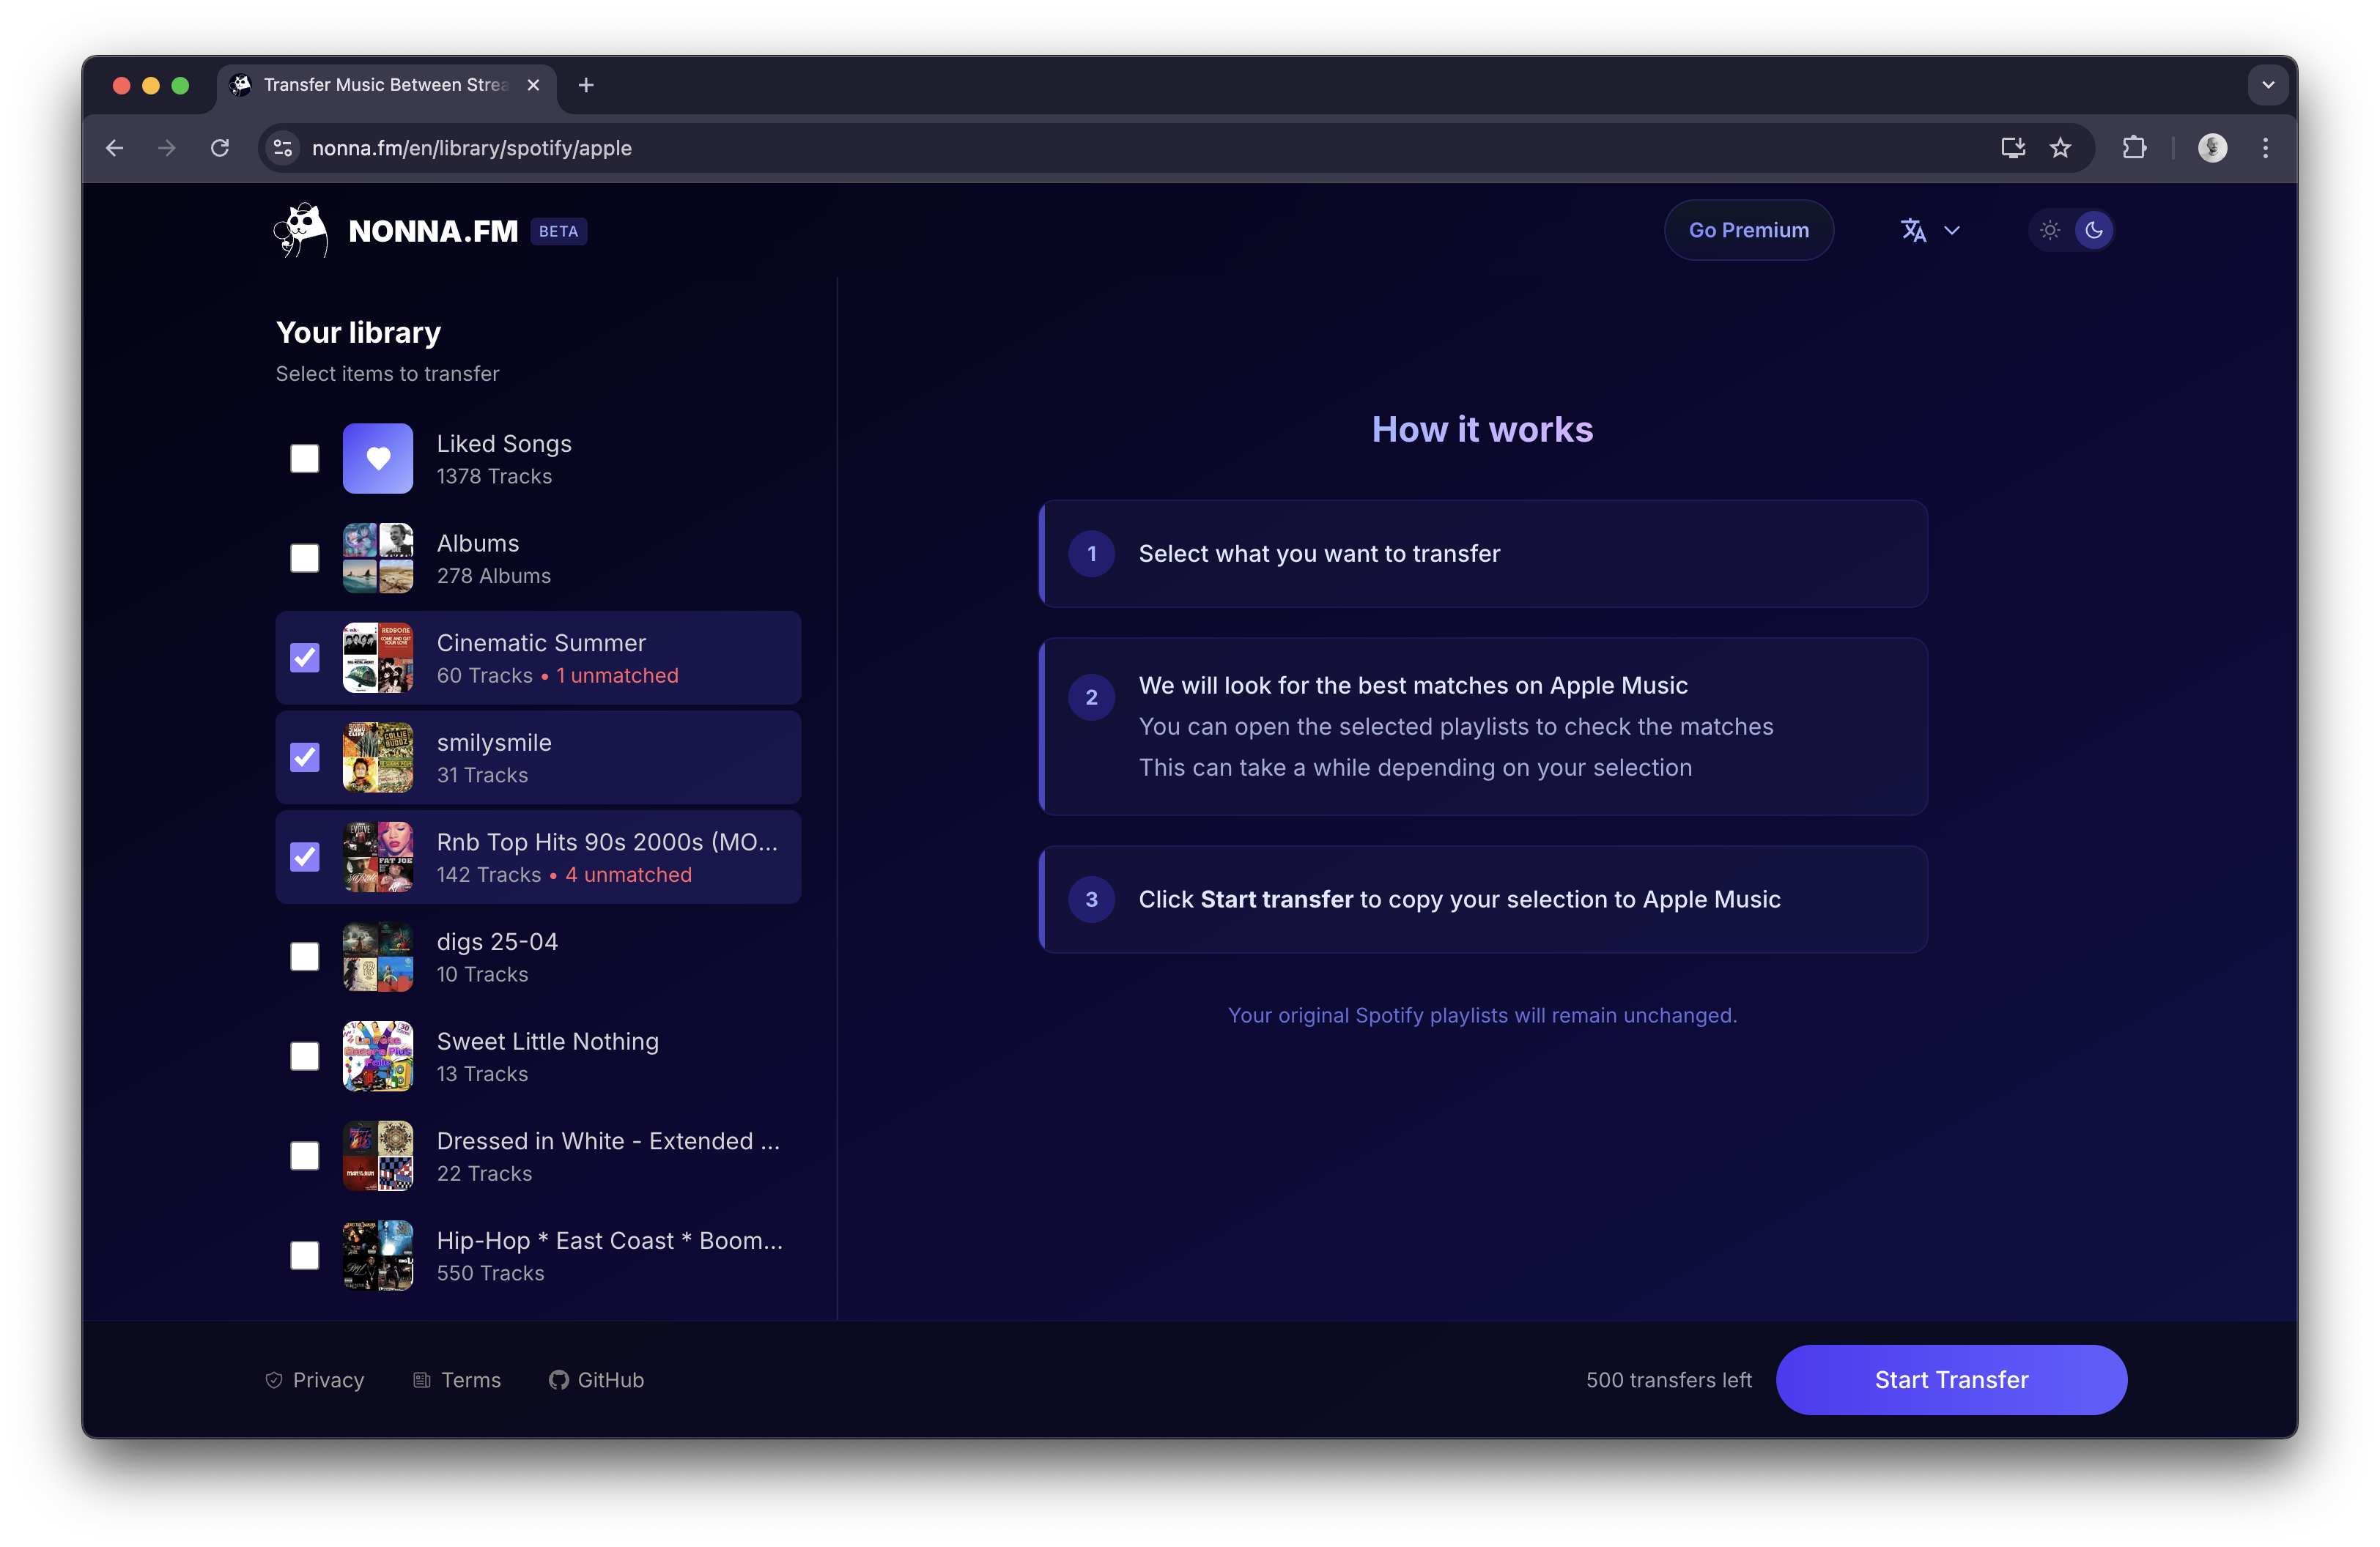The image size is (2380, 1547).
Task: Click the 'How it works' heading
Action: point(1482,429)
